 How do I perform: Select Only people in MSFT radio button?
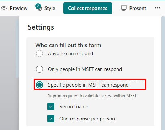(39, 69)
